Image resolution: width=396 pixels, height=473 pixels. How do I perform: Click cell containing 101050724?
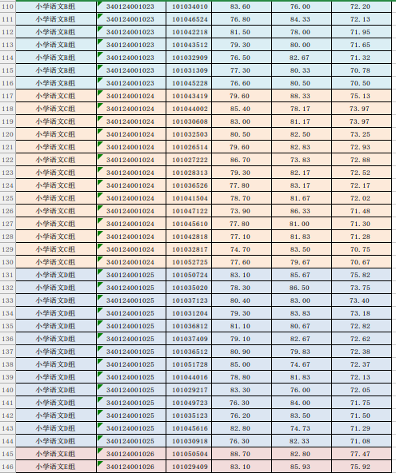[189, 275]
